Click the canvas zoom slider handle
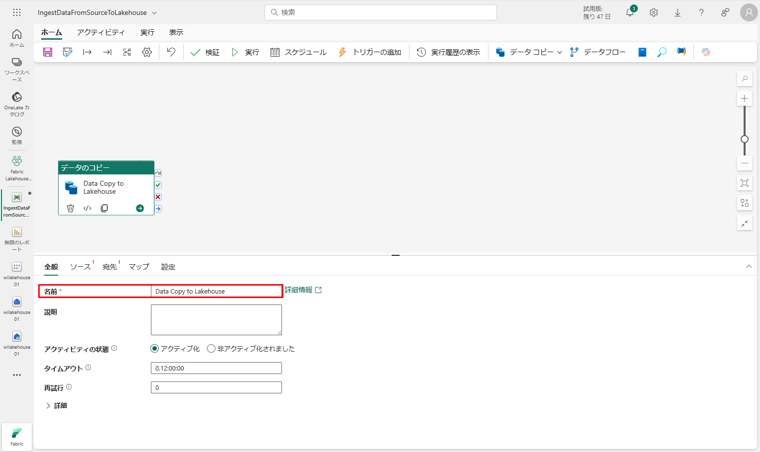 tap(744, 139)
